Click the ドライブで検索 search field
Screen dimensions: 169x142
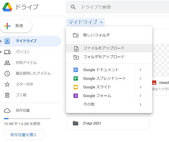[x=117, y=7]
